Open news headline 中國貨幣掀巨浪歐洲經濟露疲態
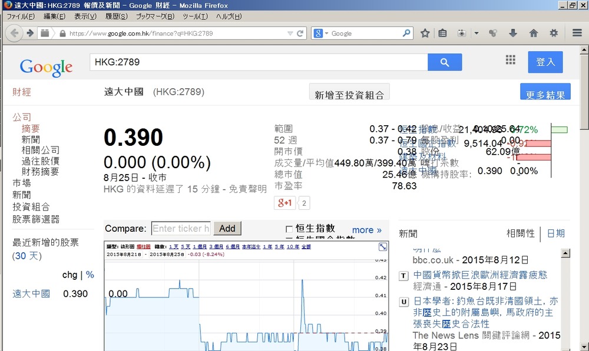Viewport: 589px width, 351px height. 480,275
